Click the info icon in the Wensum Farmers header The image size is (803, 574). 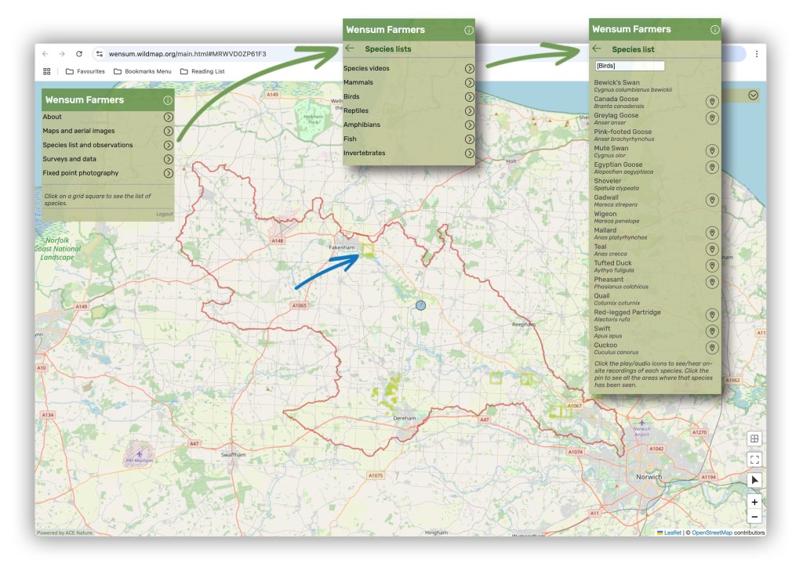[167, 100]
